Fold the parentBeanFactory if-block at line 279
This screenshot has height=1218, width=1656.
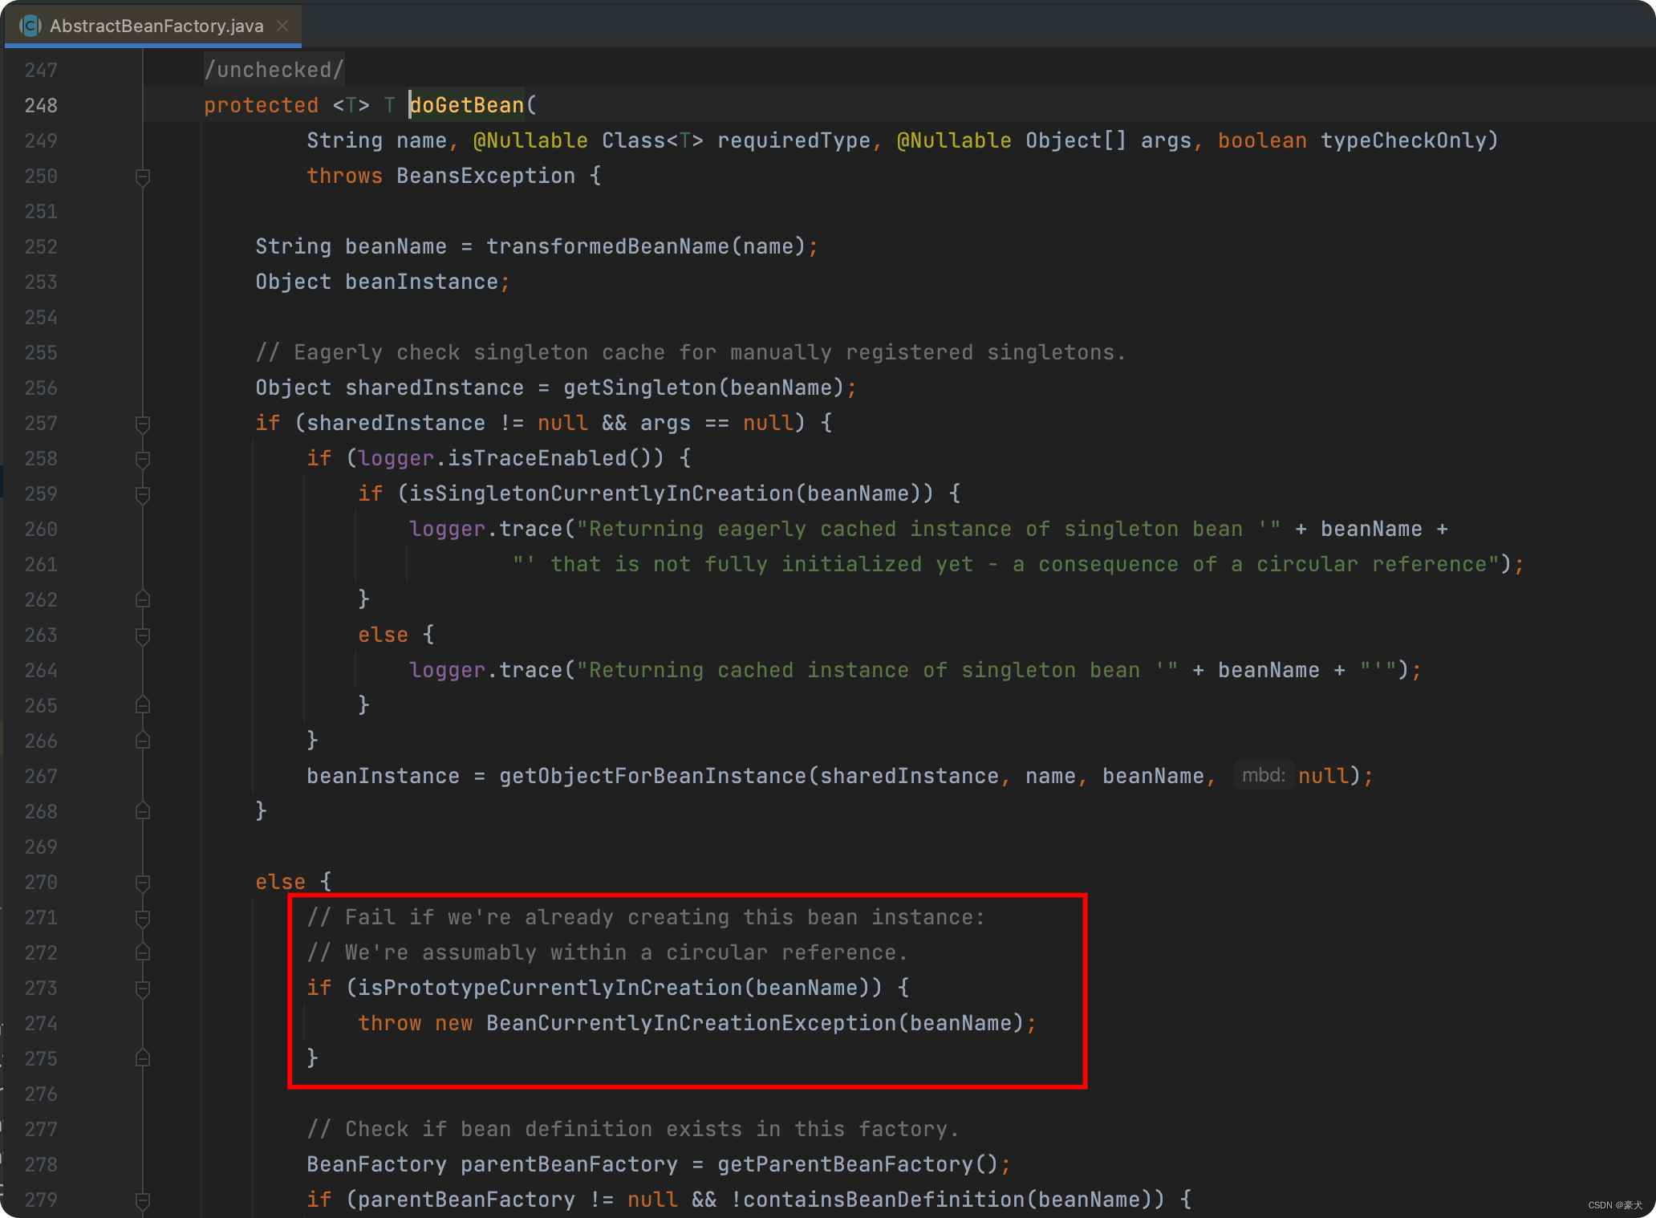click(143, 1200)
